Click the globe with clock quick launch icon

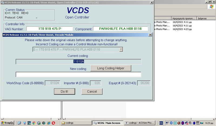[x=39, y=123]
